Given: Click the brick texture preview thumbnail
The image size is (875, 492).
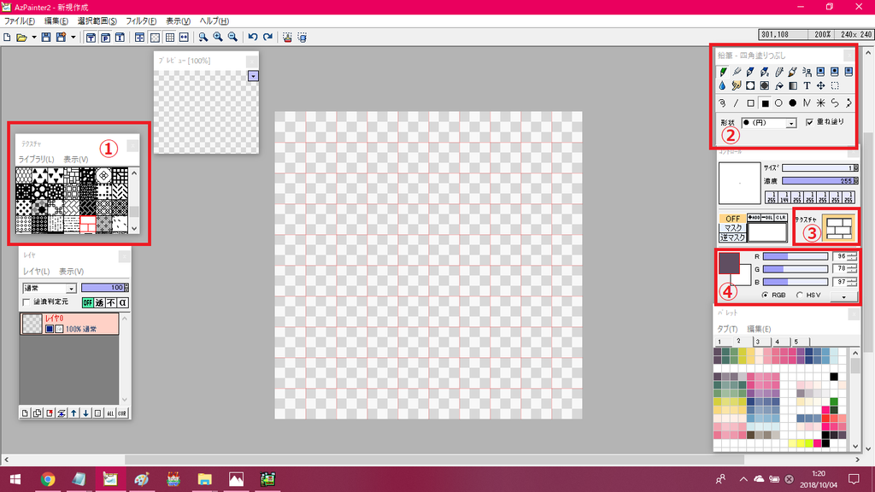Looking at the screenshot, I should click(839, 227).
